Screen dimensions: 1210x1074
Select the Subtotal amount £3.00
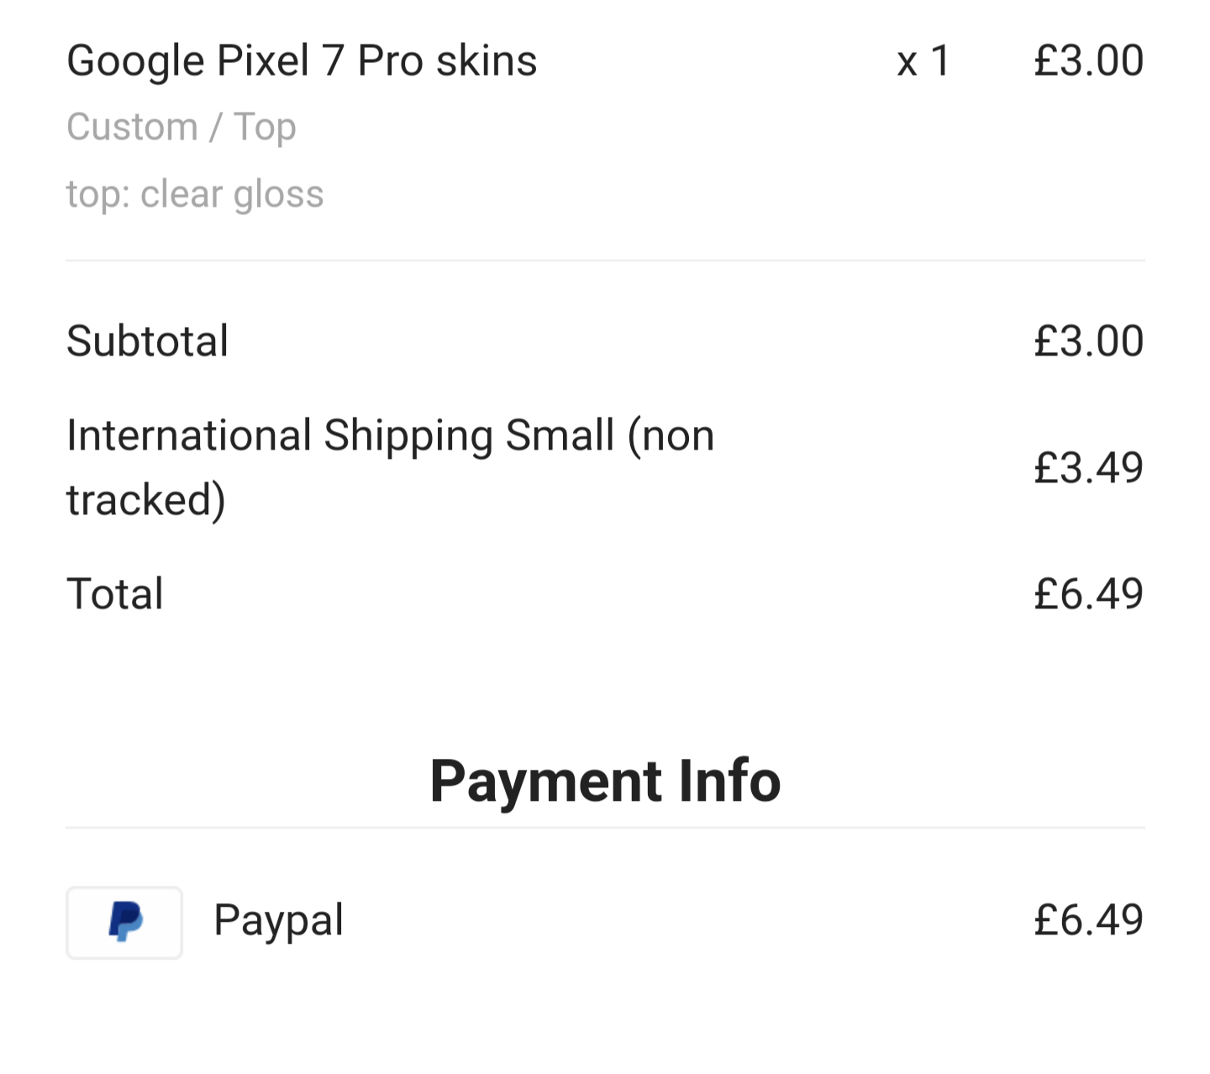coord(1088,341)
